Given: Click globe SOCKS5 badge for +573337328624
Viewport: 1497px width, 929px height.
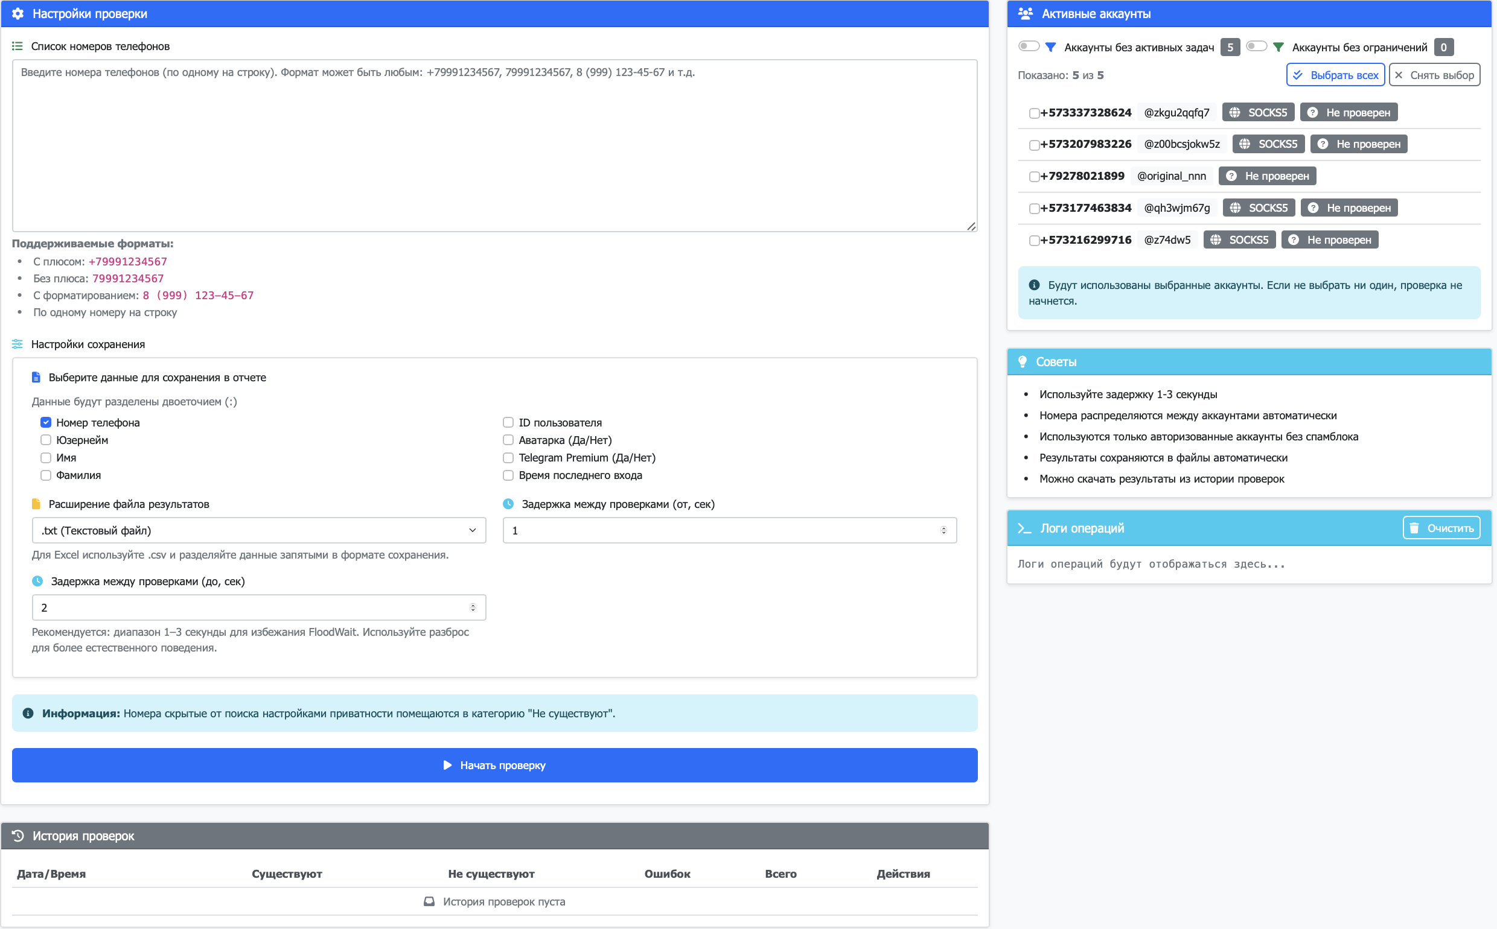Looking at the screenshot, I should click(1258, 112).
